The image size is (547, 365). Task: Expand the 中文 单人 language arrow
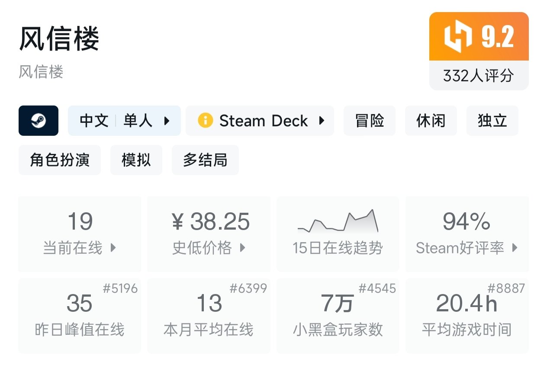[x=167, y=121]
